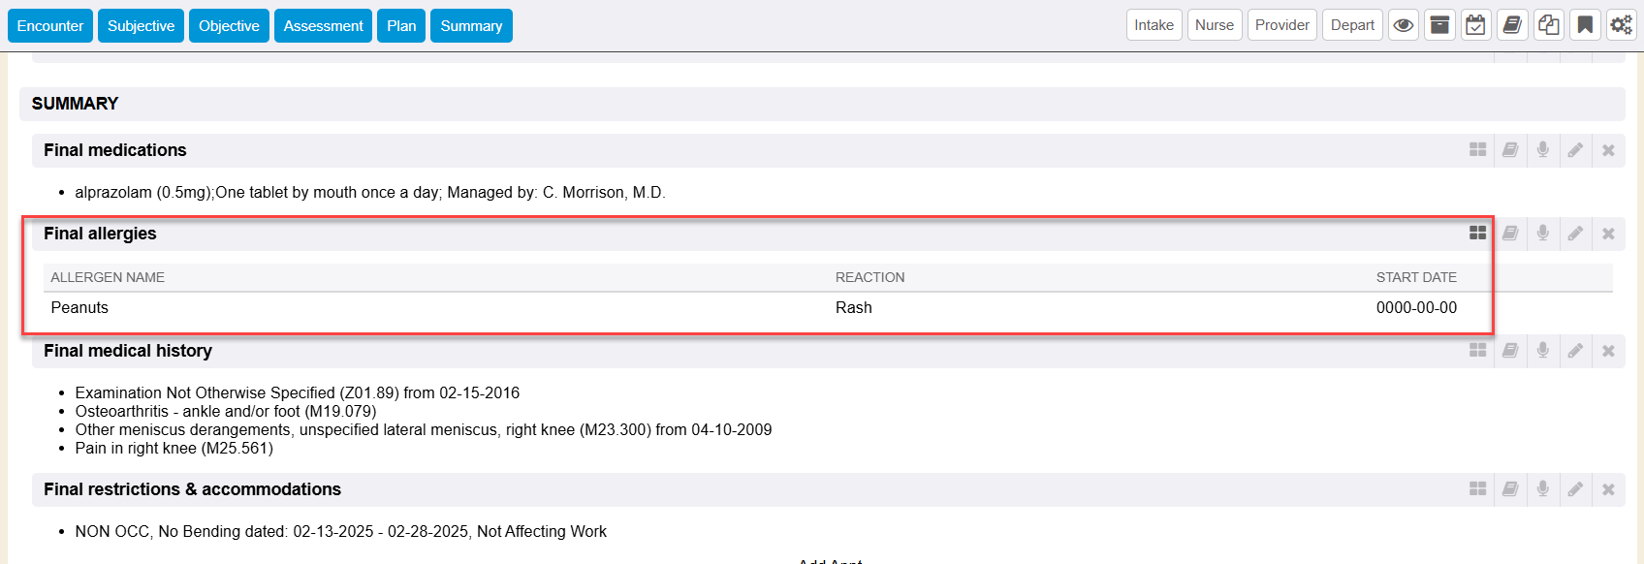Click the copy pages icon in toolbar
This screenshot has height=564, width=1644.
(x=1549, y=25)
